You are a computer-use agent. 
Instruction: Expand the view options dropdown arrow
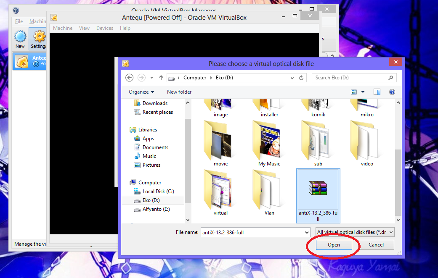[363, 92]
